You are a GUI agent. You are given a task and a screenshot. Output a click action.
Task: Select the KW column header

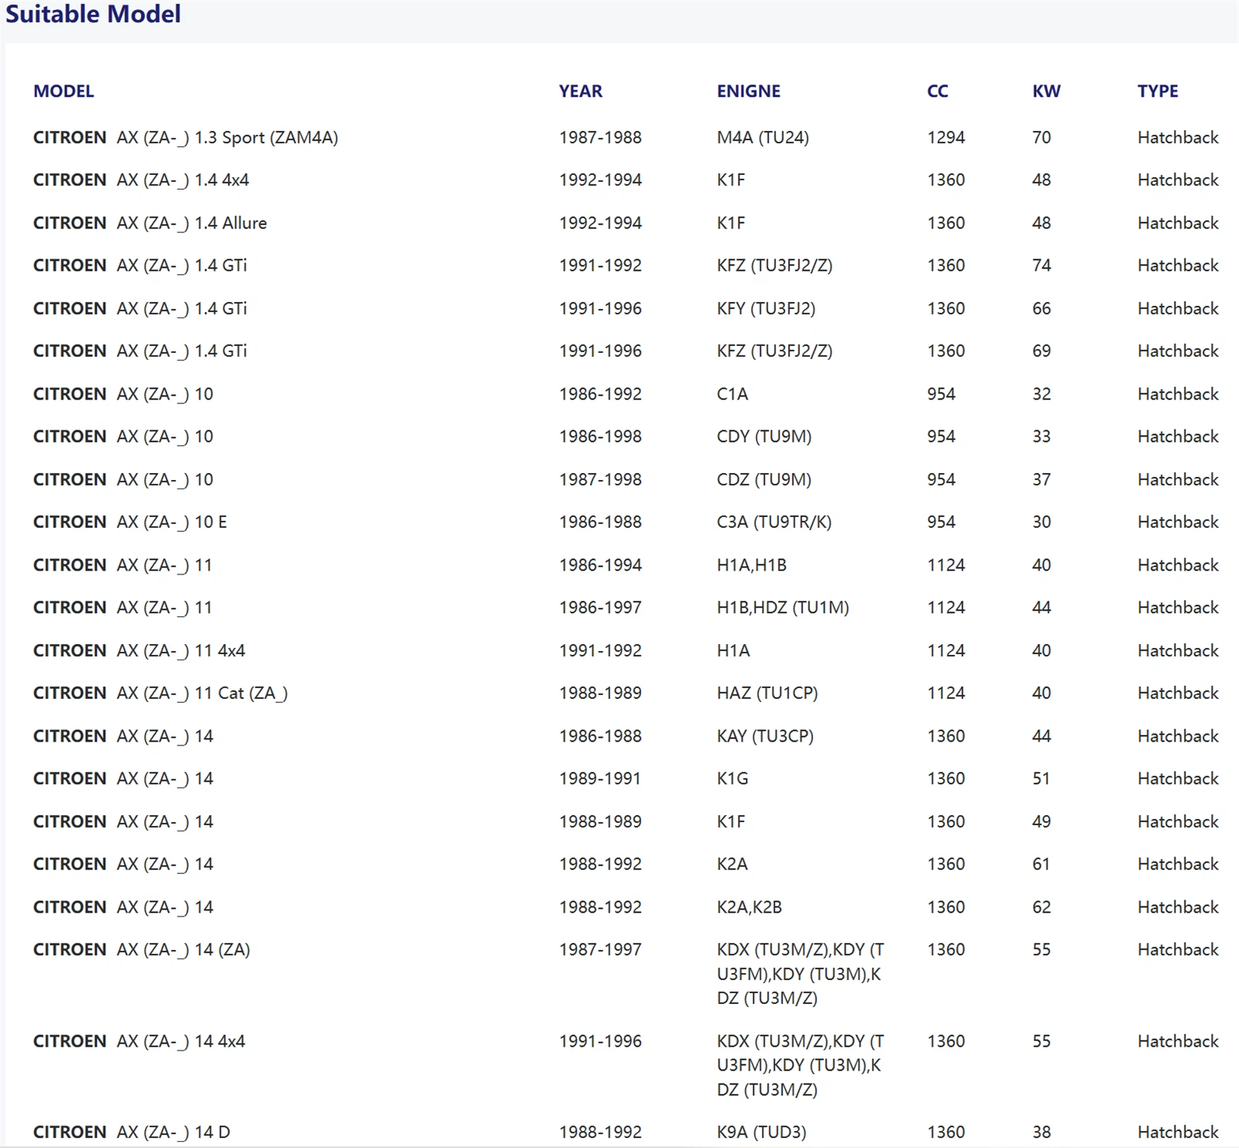(1046, 91)
